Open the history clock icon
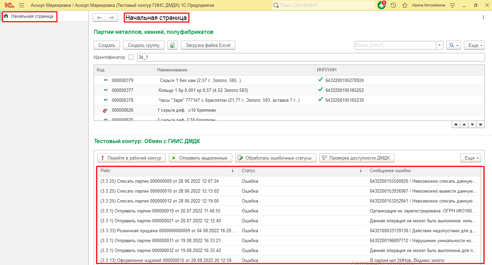The image size is (492, 265). (394, 5)
